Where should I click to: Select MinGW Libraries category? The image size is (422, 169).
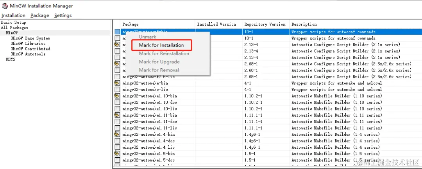point(28,43)
